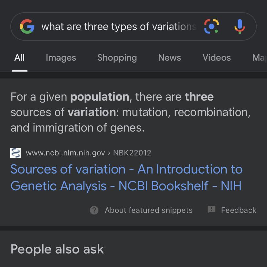The width and height of the screenshot is (267, 267).
Task: Click the People also ask heading
Action: coord(57,249)
